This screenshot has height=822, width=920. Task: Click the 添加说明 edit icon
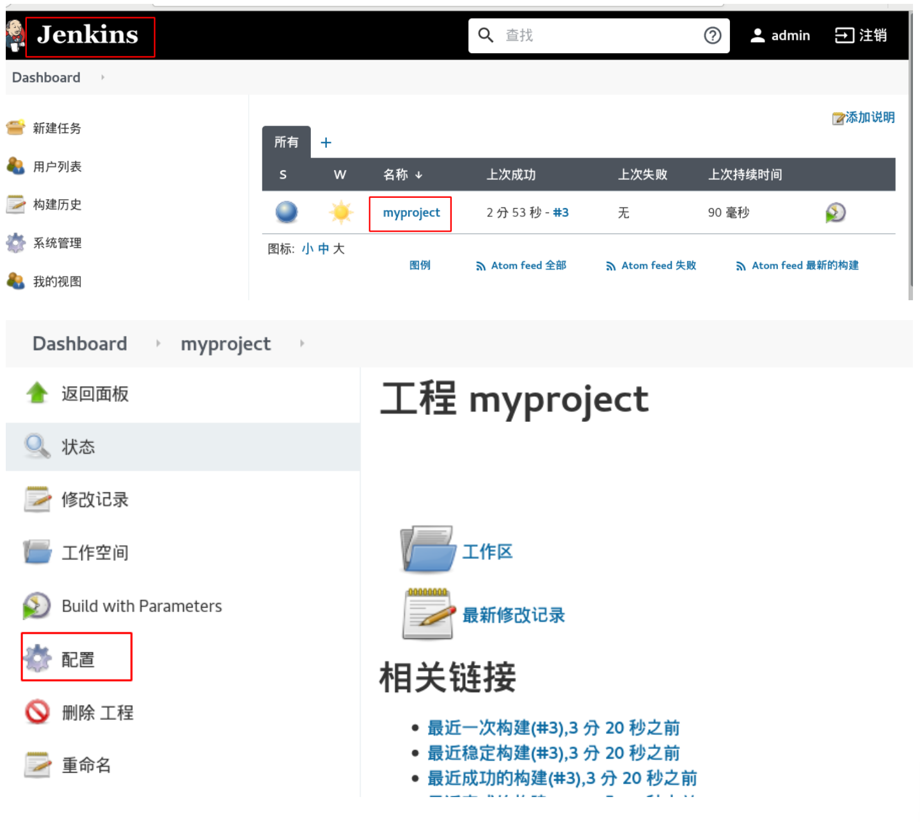pyautogui.click(x=838, y=118)
